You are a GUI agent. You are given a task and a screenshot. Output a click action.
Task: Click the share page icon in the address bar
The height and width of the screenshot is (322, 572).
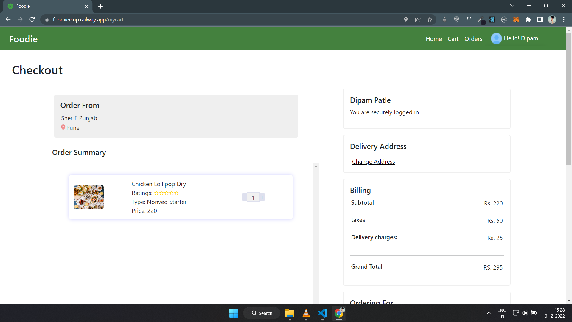click(x=418, y=20)
